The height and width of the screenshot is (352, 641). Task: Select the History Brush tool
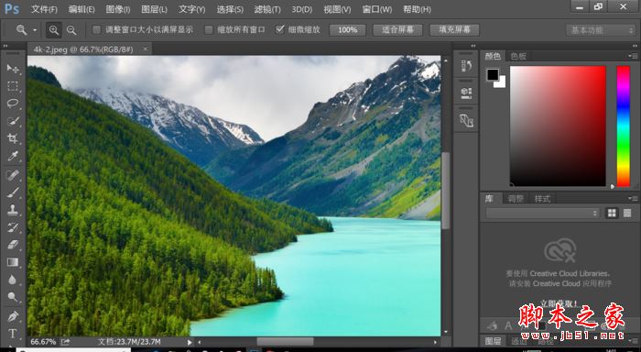click(13, 227)
